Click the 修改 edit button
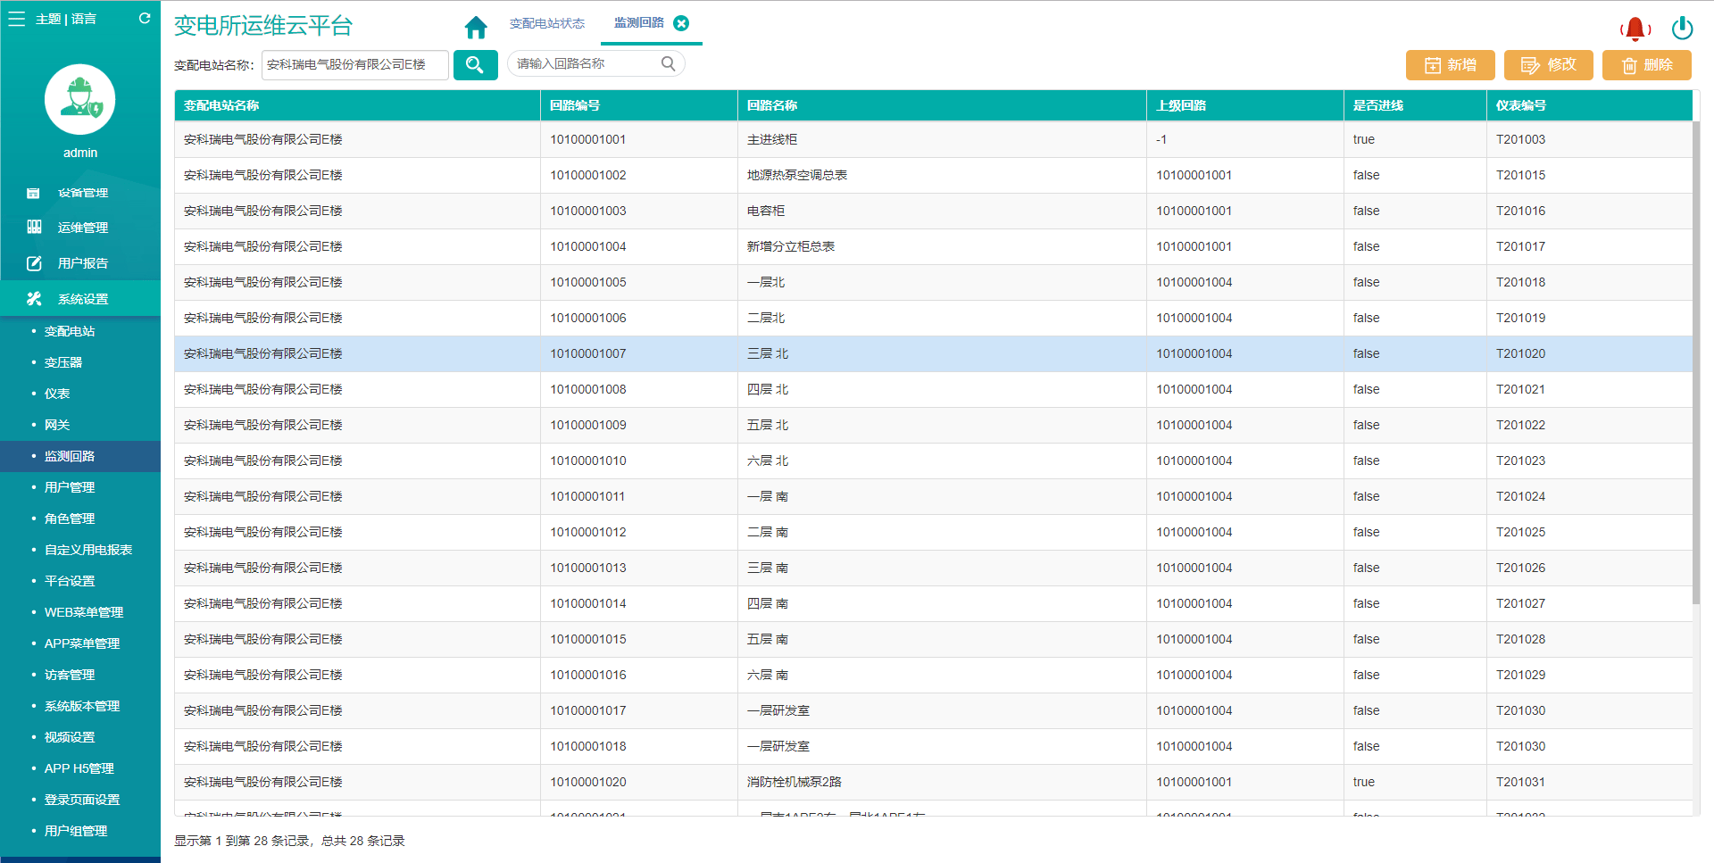Image resolution: width=1714 pixels, height=863 pixels. [x=1548, y=65]
